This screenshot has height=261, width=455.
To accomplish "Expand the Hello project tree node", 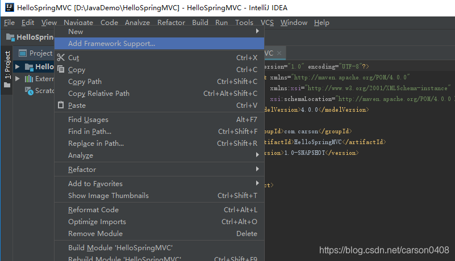I will coord(18,67).
